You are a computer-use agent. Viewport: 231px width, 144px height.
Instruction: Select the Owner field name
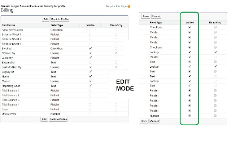(6, 81)
